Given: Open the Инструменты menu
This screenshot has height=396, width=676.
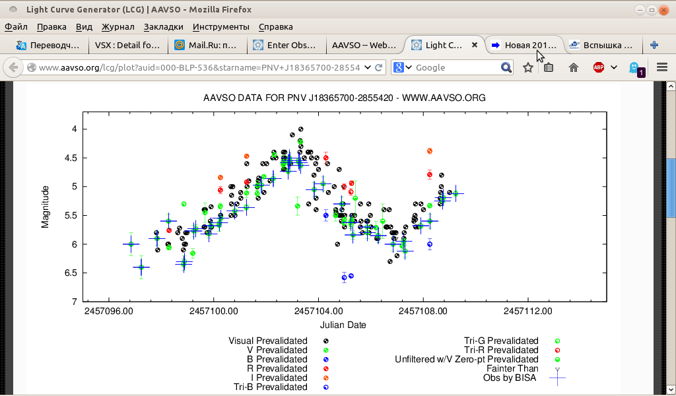Looking at the screenshot, I should [x=220, y=27].
